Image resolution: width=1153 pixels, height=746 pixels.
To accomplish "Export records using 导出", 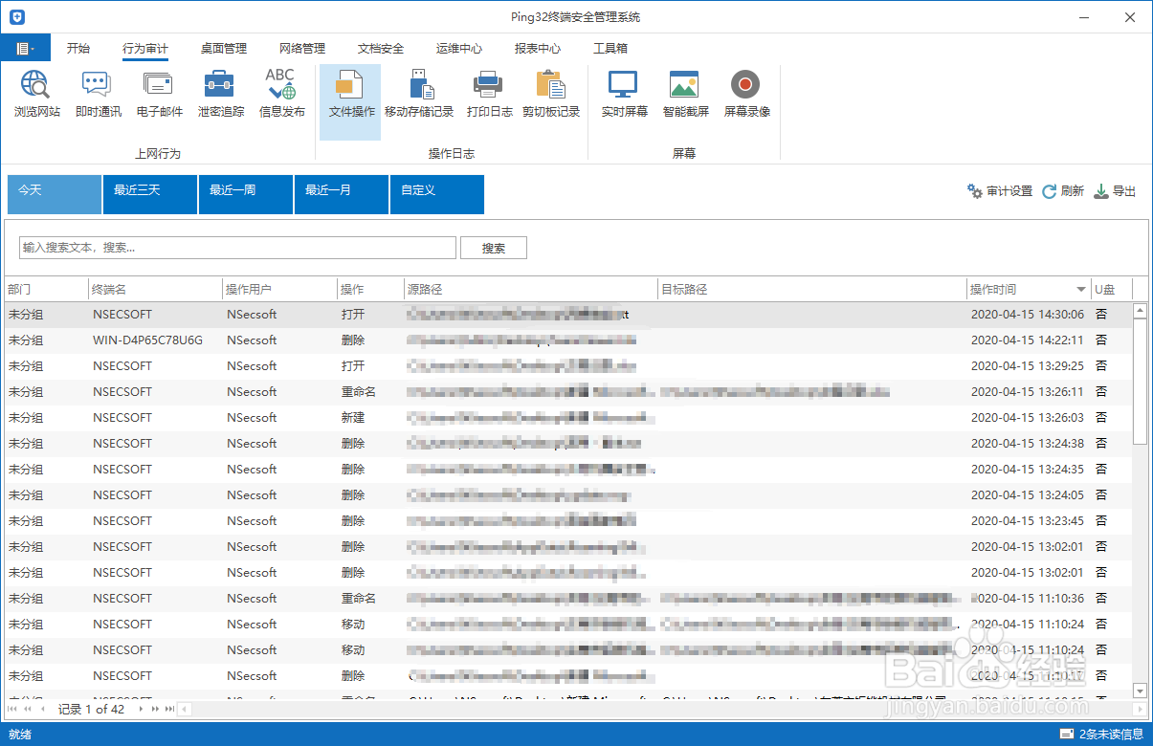I will [1115, 191].
